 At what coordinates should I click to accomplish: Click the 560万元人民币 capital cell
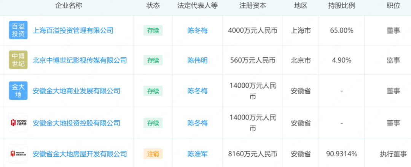click(253, 60)
